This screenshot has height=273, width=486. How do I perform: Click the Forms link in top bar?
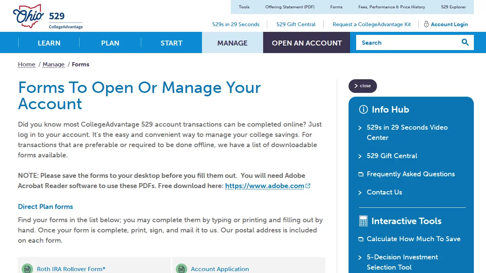[x=336, y=7]
